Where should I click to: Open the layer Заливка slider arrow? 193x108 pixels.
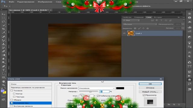183,28
